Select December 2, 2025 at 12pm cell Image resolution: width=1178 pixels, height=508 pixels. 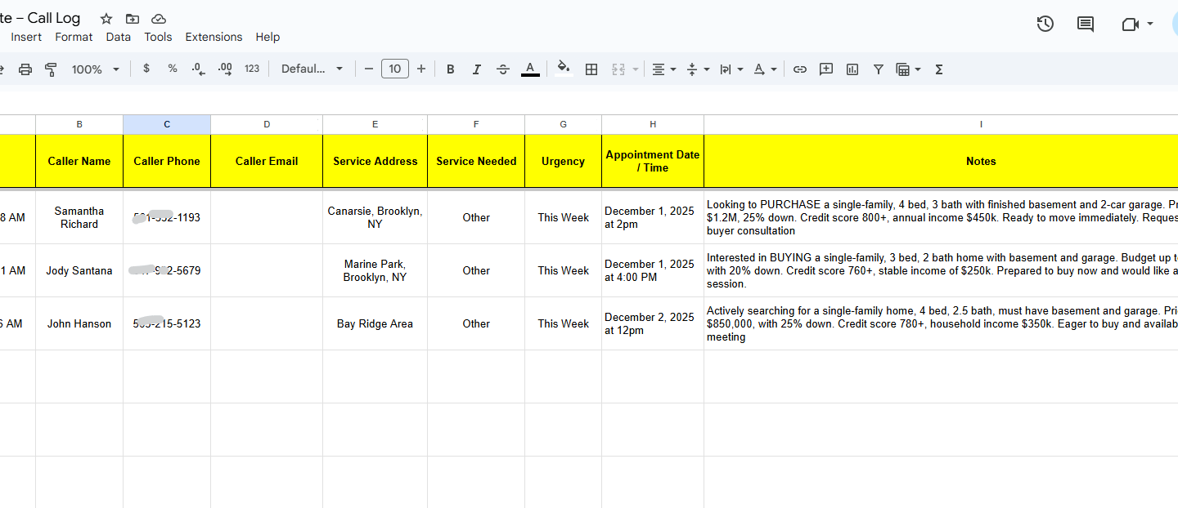click(653, 323)
